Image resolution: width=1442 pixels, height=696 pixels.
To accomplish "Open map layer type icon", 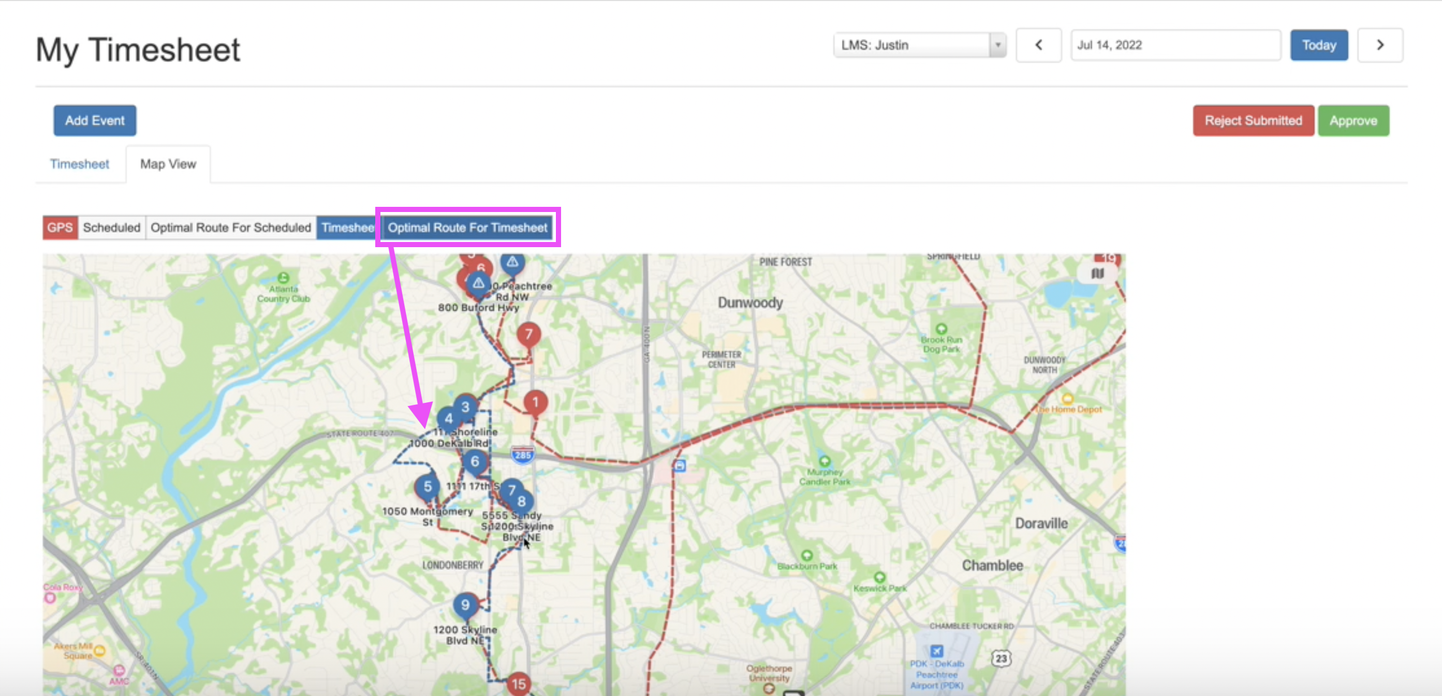I will tap(1097, 274).
